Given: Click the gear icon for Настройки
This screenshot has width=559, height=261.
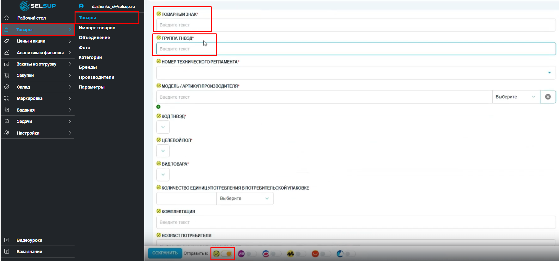Looking at the screenshot, I should click(7, 133).
